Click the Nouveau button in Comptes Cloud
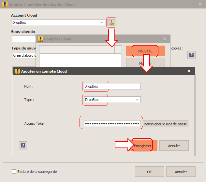206x182 pixels. pyautogui.click(x=145, y=51)
